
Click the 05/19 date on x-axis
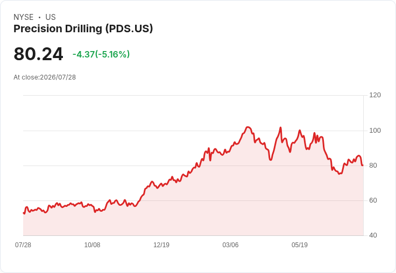(300, 245)
